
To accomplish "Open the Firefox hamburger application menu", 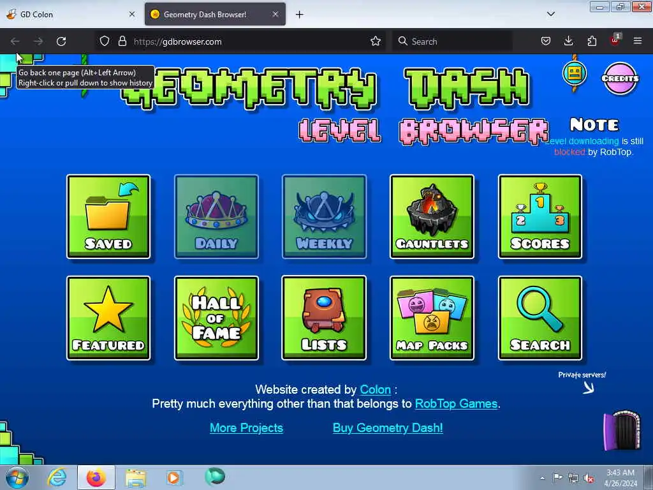I will point(638,41).
